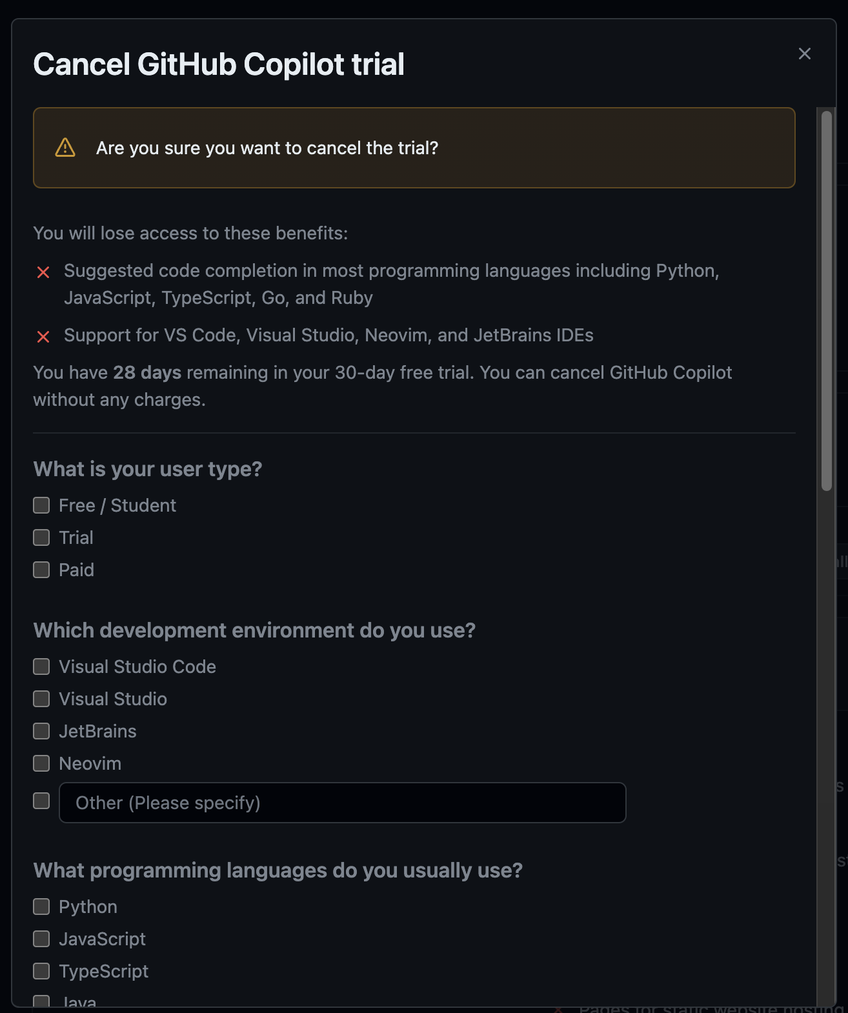
Task: Click the Visual Studio Code label
Action: pyautogui.click(x=137, y=667)
